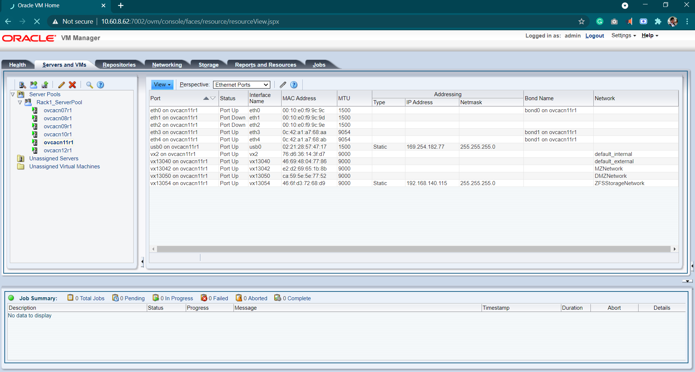Click the Rack1_ServerPool pool icon

28,102
